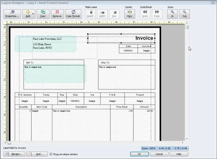
Task: Select the Via column header
Action: (92, 95)
